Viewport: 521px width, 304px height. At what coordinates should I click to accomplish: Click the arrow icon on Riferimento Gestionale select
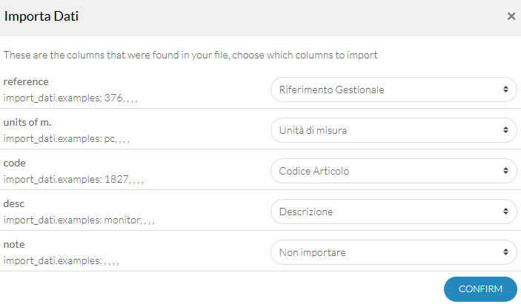[x=505, y=89]
